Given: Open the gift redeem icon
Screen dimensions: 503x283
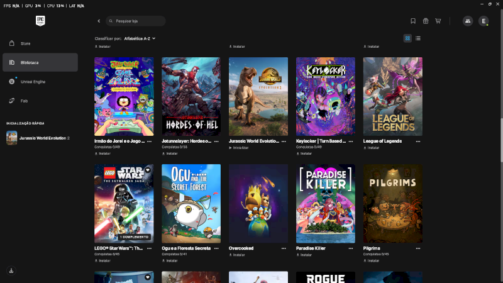Looking at the screenshot, I should point(426,21).
